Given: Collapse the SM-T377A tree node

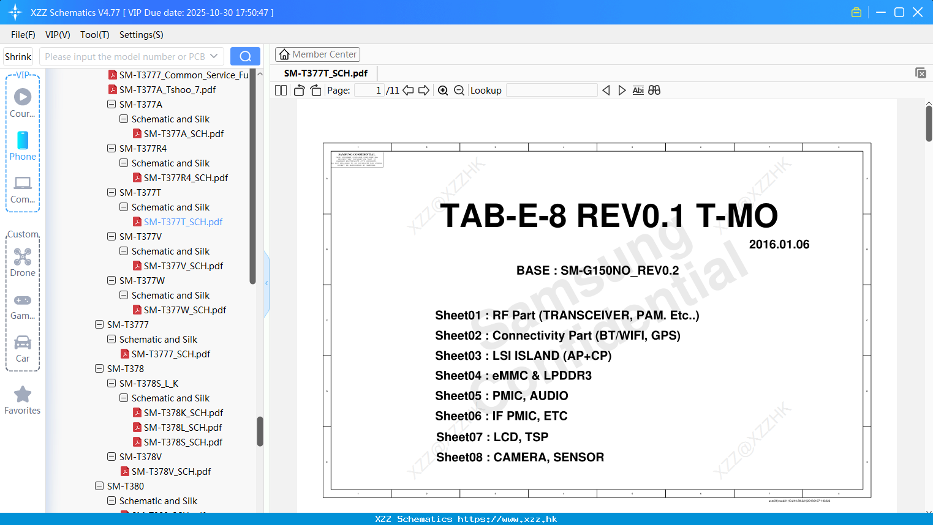Looking at the screenshot, I should (111, 104).
